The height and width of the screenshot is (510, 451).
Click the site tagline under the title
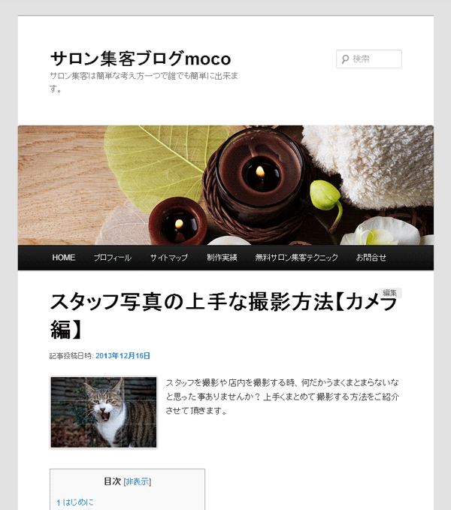pyautogui.click(x=144, y=82)
